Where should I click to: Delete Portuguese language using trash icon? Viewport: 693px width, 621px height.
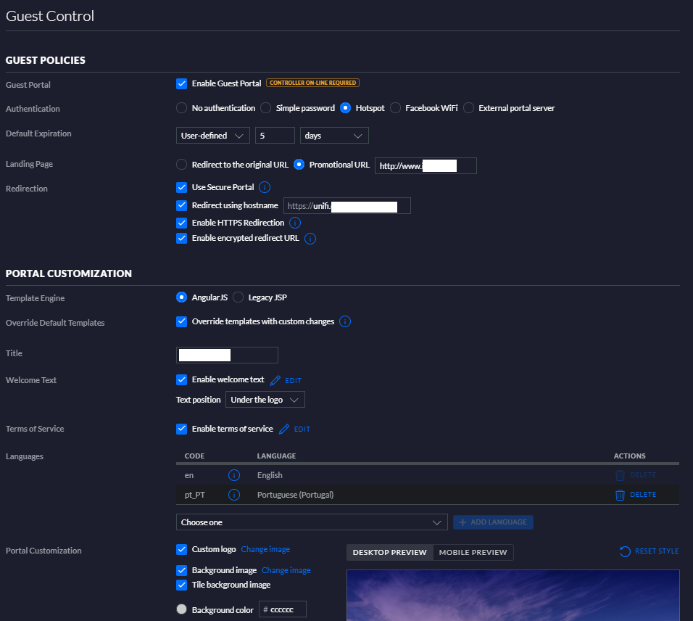pos(620,495)
